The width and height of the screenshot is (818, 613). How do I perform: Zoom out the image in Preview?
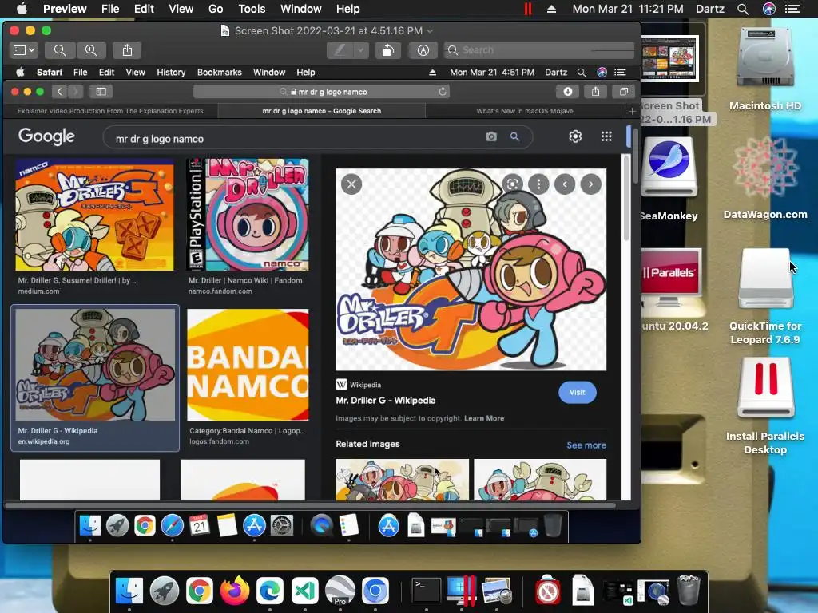(60, 50)
